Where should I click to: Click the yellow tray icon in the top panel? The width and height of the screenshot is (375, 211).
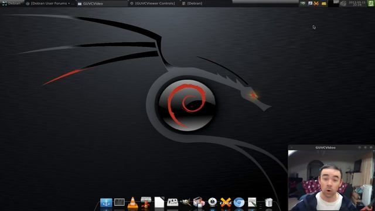click(x=324, y=4)
